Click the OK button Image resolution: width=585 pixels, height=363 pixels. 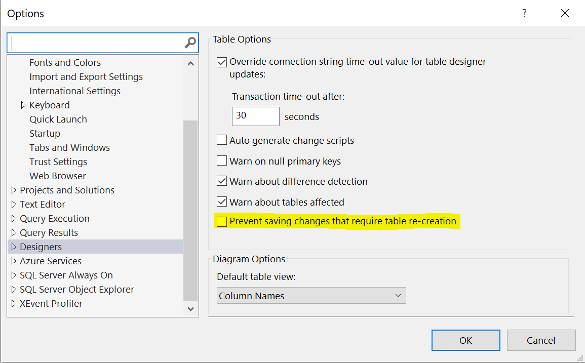pyautogui.click(x=465, y=340)
